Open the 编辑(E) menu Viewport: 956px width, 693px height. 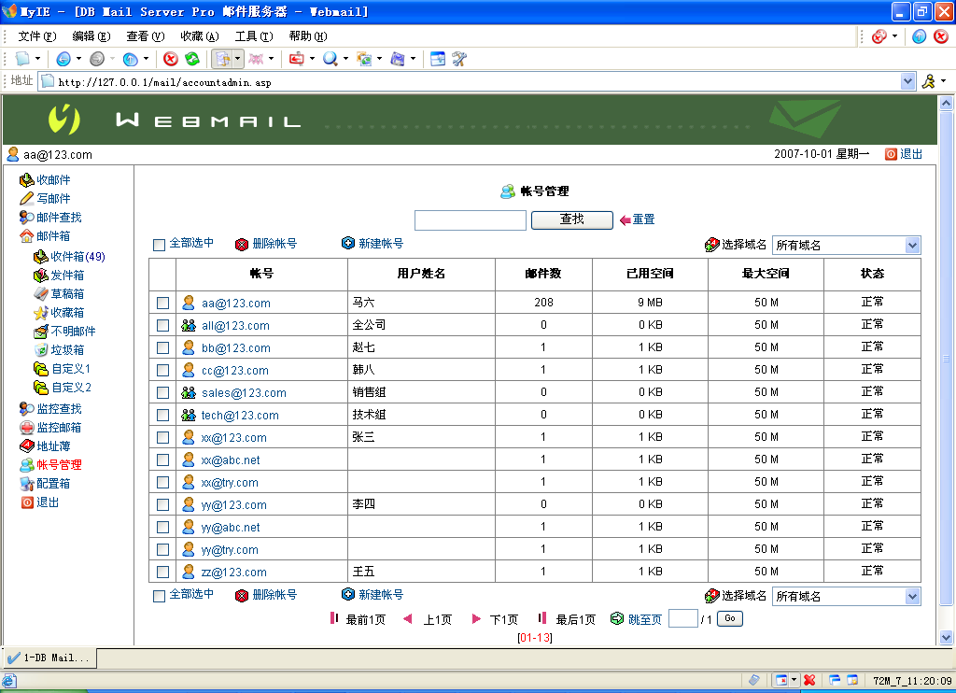point(91,36)
